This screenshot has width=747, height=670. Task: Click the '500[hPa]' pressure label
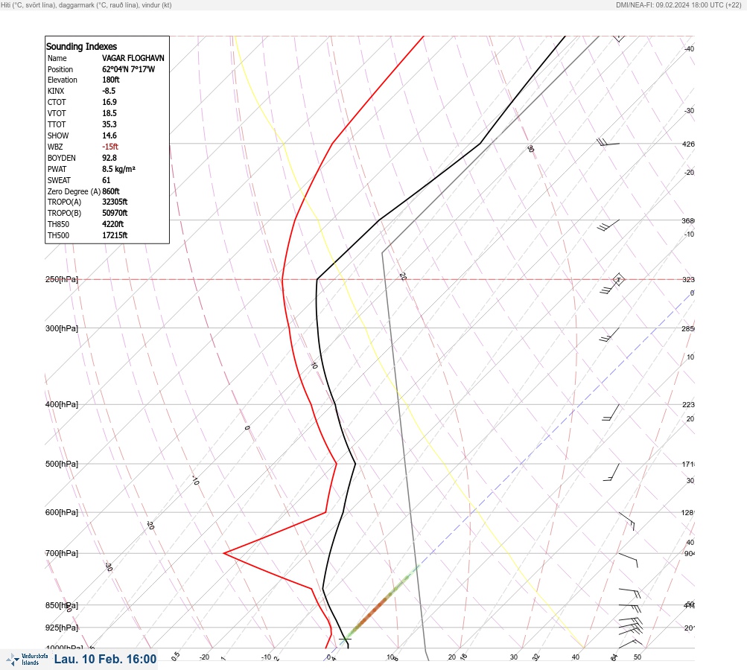click(62, 464)
